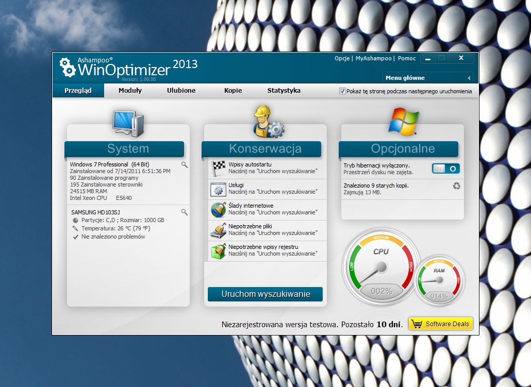Click the Niezarejestrowana wersja testowa notice
The height and width of the screenshot is (387, 531).
pos(312,324)
